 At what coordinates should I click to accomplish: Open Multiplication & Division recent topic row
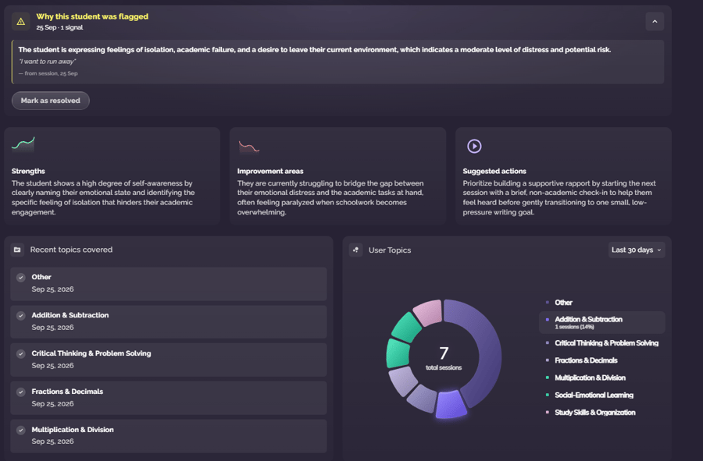[169, 436]
